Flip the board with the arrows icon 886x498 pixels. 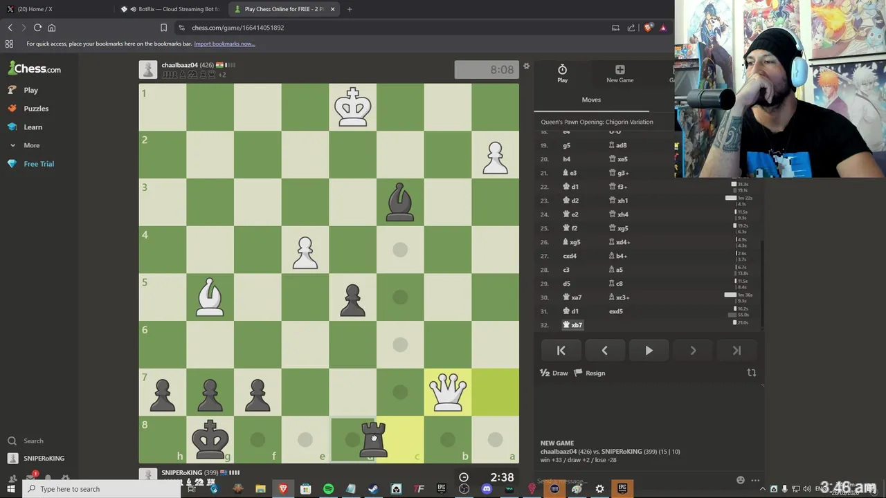click(751, 373)
